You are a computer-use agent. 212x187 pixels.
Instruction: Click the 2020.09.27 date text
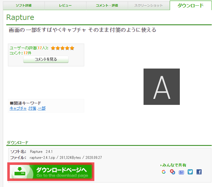pos(94,158)
